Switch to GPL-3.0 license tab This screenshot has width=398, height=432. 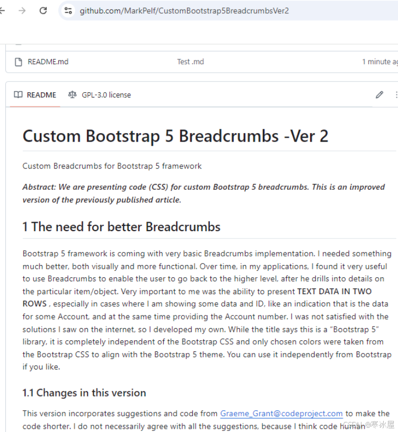(100, 95)
